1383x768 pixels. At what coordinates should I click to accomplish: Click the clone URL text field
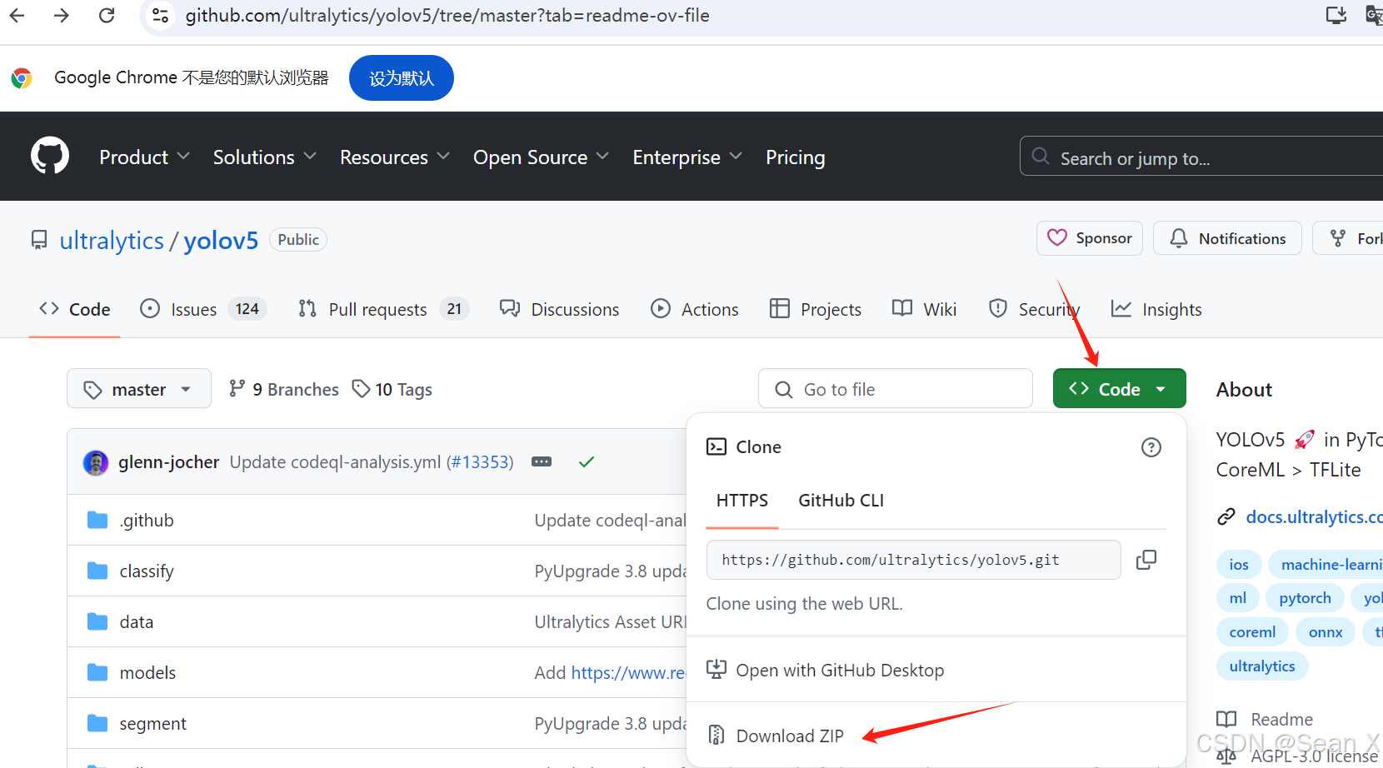pos(913,560)
